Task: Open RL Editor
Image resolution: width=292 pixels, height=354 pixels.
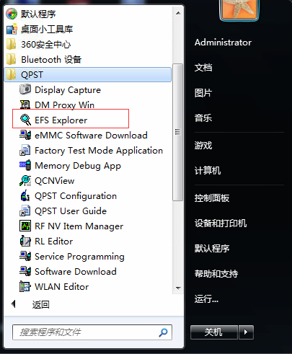Action: coord(54,242)
